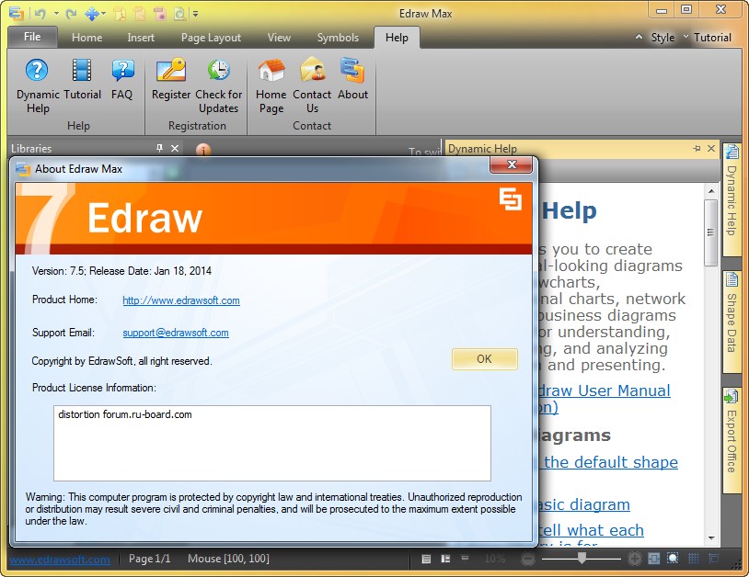The image size is (749, 577).
Task: Open the File menu
Action: click(x=32, y=37)
